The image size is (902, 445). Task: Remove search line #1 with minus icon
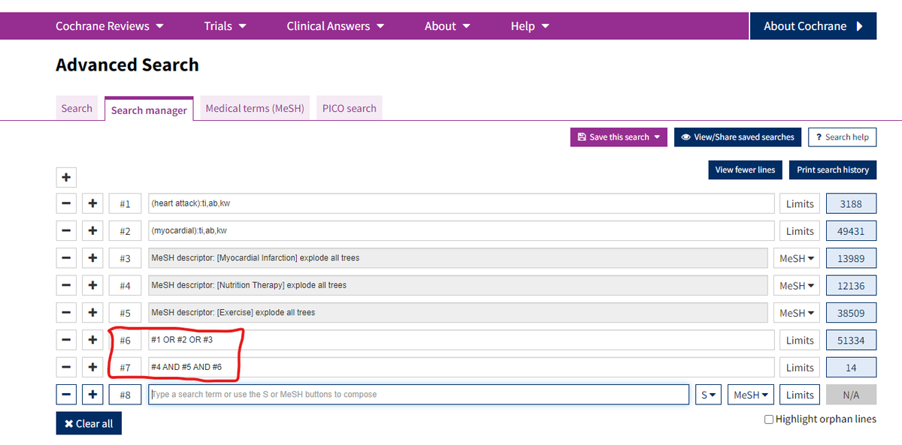[67, 203]
